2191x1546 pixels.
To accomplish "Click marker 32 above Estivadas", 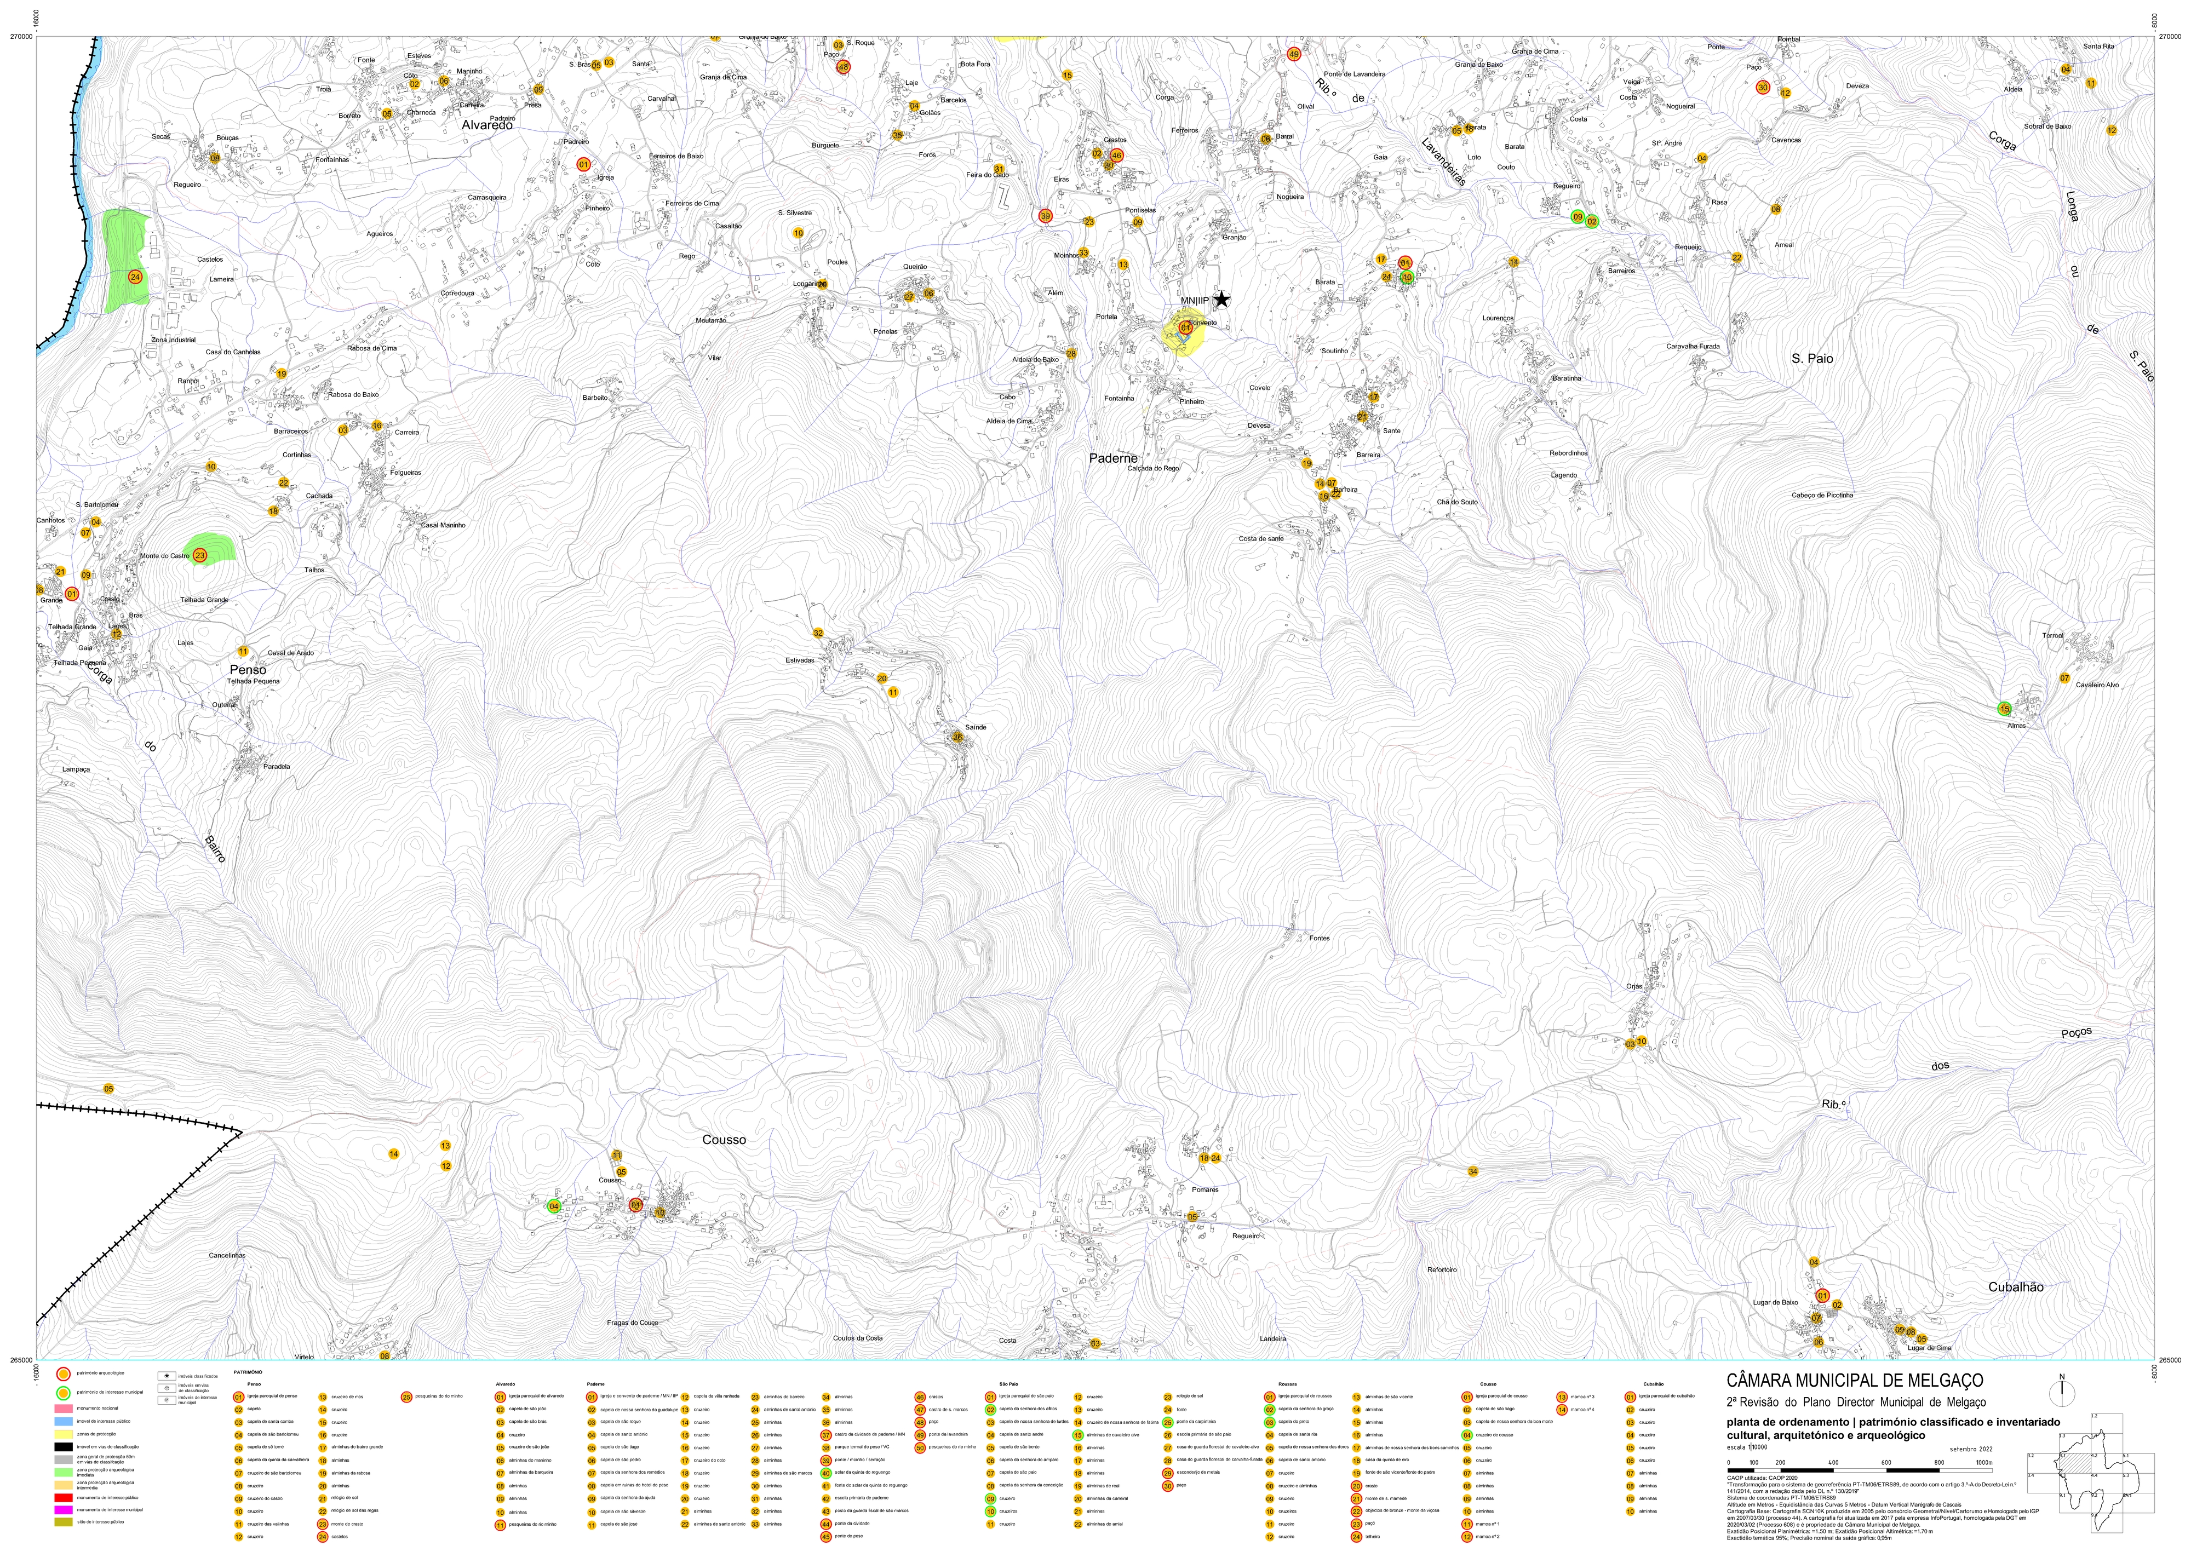I will tap(818, 633).
